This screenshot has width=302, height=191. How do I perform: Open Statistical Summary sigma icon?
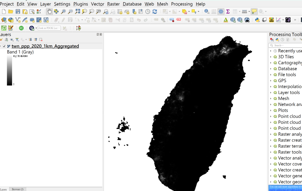228,11
